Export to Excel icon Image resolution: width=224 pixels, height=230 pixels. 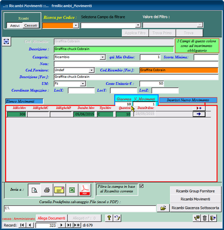point(72,190)
